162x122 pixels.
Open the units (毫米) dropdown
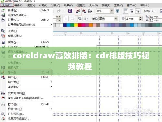tap(116, 19)
